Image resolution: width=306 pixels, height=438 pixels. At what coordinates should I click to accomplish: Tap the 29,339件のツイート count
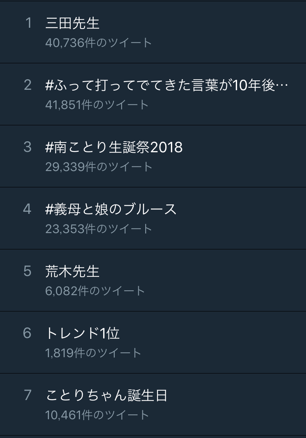click(98, 167)
